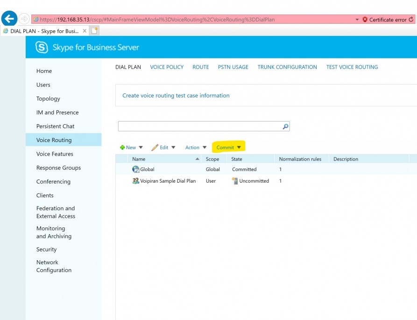This screenshot has width=417, height=320.
Task: Select the DIAL PLAN tab
Action: pos(128,67)
